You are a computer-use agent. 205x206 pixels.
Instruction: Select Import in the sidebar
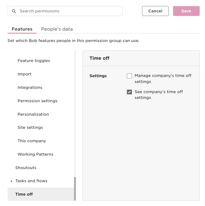[x=24, y=74]
